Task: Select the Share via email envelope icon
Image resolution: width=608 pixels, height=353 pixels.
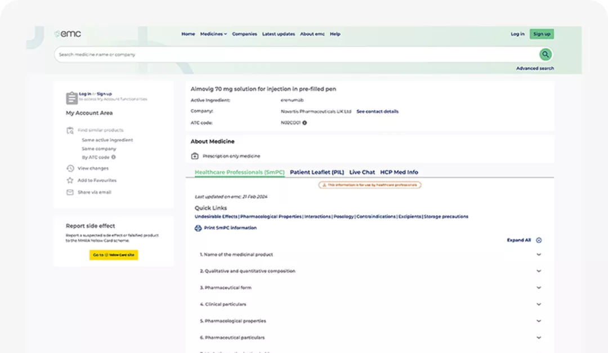Action: (x=70, y=192)
